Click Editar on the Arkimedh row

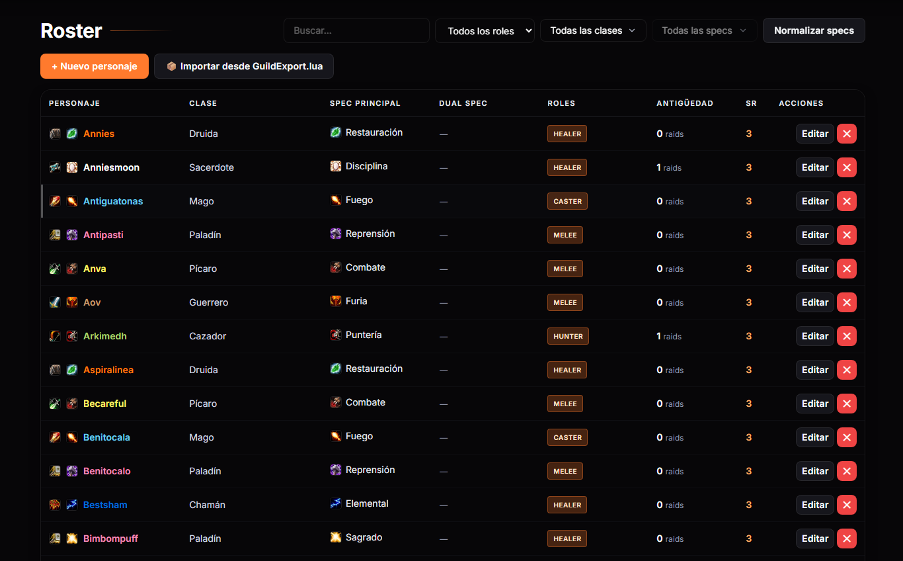[x=815, y=336]
